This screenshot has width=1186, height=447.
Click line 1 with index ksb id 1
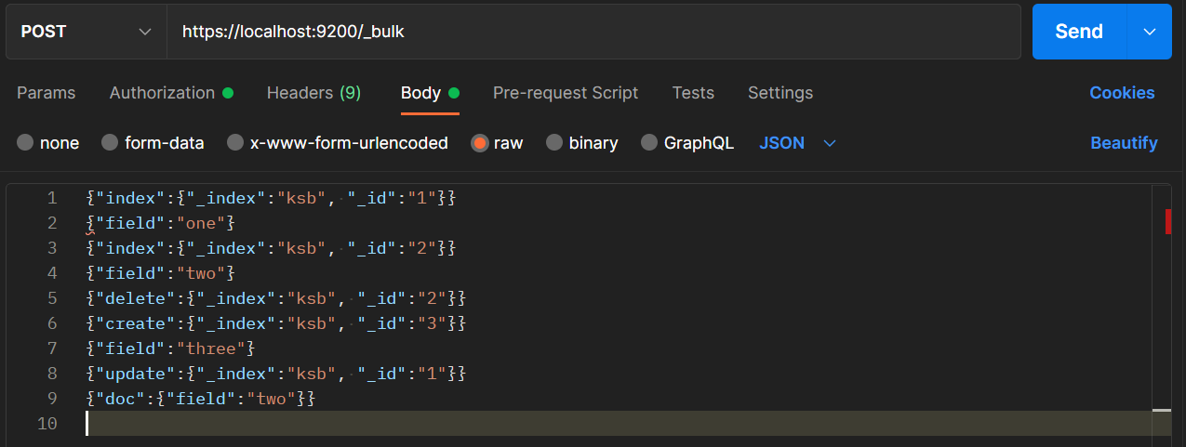point(271,198)
